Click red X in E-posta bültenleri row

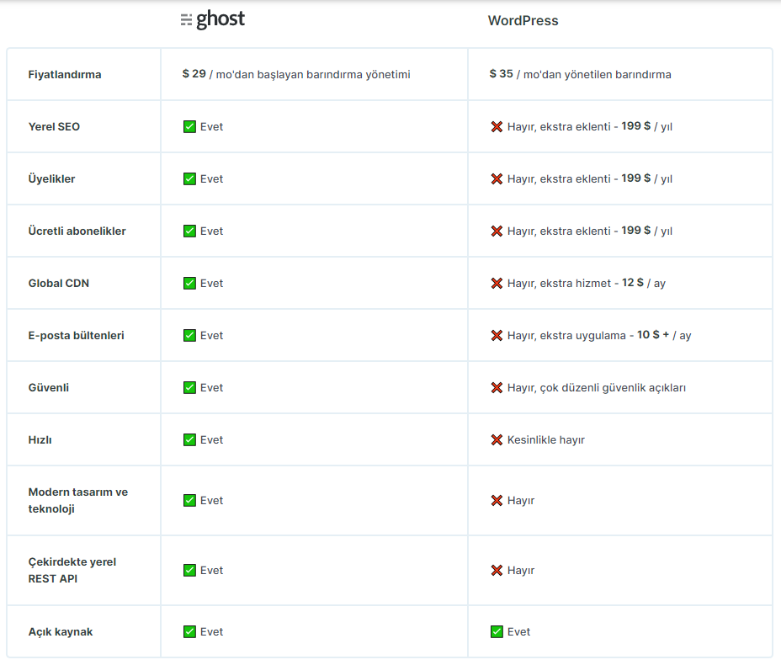pos(497,336)
